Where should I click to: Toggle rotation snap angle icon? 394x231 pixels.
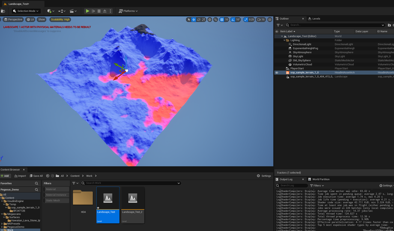tap(233, 20)
